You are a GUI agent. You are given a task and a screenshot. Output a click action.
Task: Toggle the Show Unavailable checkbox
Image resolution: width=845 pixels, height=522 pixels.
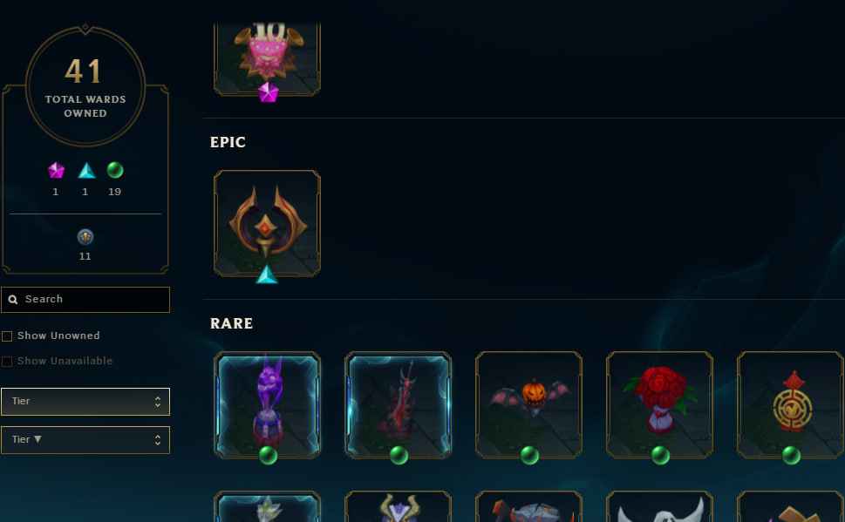pyautogui.click(x=7, y=362)
